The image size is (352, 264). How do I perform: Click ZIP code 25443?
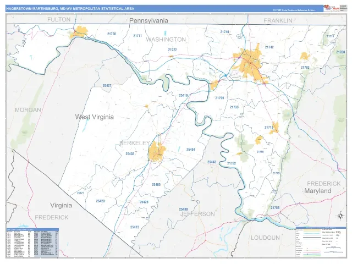(x=212, y=162)
